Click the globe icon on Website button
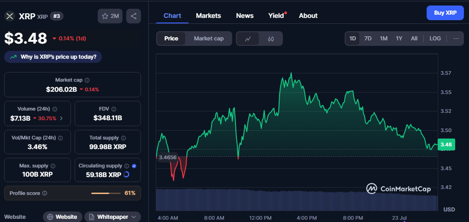Image resolution: width=469 pixels, height=222 pixels. click(x=50, y=217)
